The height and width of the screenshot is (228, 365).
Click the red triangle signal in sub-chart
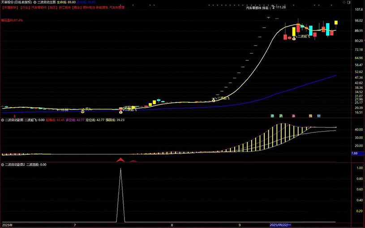(x=120, y=160)
